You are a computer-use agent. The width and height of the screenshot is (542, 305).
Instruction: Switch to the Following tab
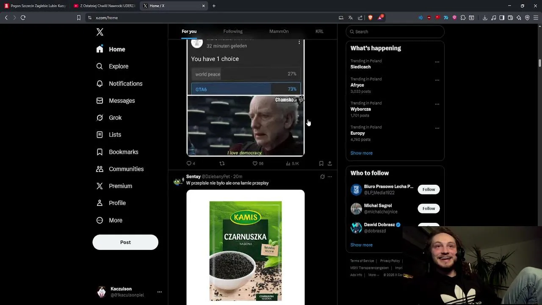pyautogui.click(x=233, y=31)
